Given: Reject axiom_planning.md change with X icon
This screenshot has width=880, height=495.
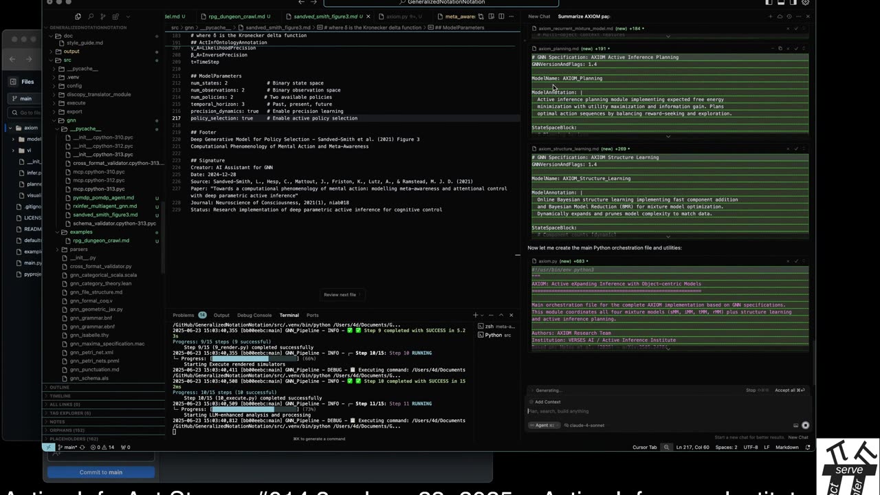Looking at the screenshot, I should (788, 49).
